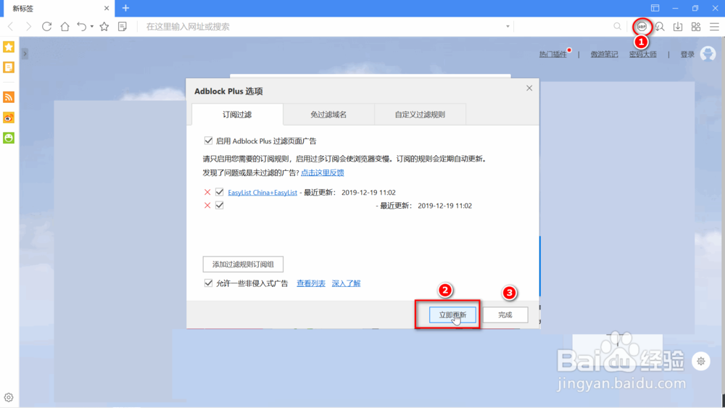Open the 深入了解 link
This screenshot has height=408, width=725.
pos(346,283)
